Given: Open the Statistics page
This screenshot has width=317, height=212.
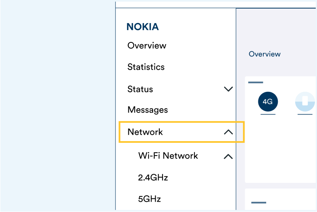Looking at the screenshot, I should pos(146,67).
